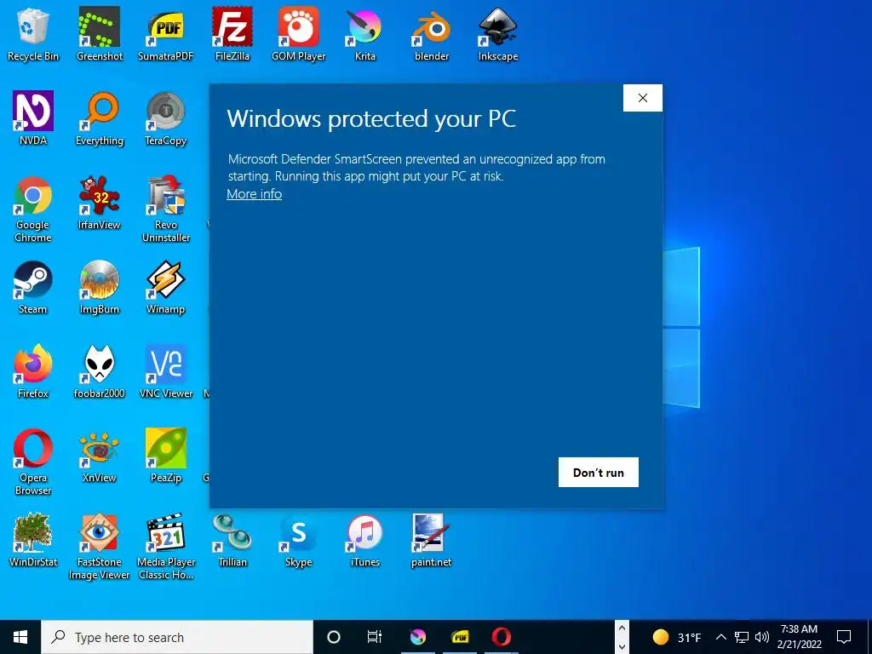Click the FileZilla desktop icon
Image resolution: width=872 pixels, height=654 pixels.
point(232,33)
